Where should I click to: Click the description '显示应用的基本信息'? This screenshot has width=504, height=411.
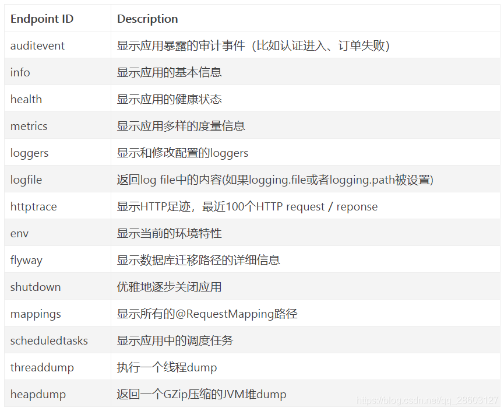pos(169,72)
